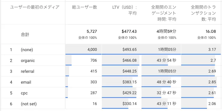Click the organic media row label
Screen dimensions: 222x111
coord(28,61)
